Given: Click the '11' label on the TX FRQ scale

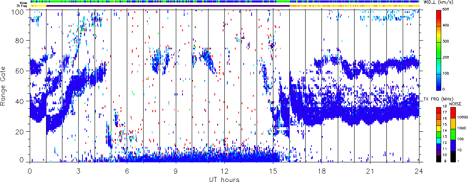Looking at the screenshot, I should [x=445, y=149].
